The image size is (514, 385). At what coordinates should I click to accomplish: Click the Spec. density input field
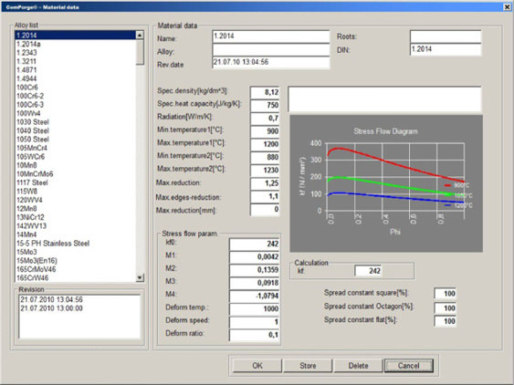265,92
